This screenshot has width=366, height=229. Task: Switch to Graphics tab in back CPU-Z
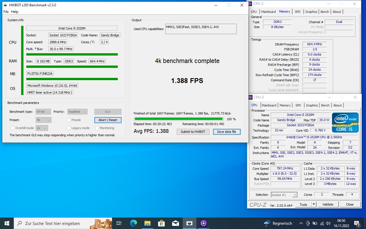pos(311,12)
